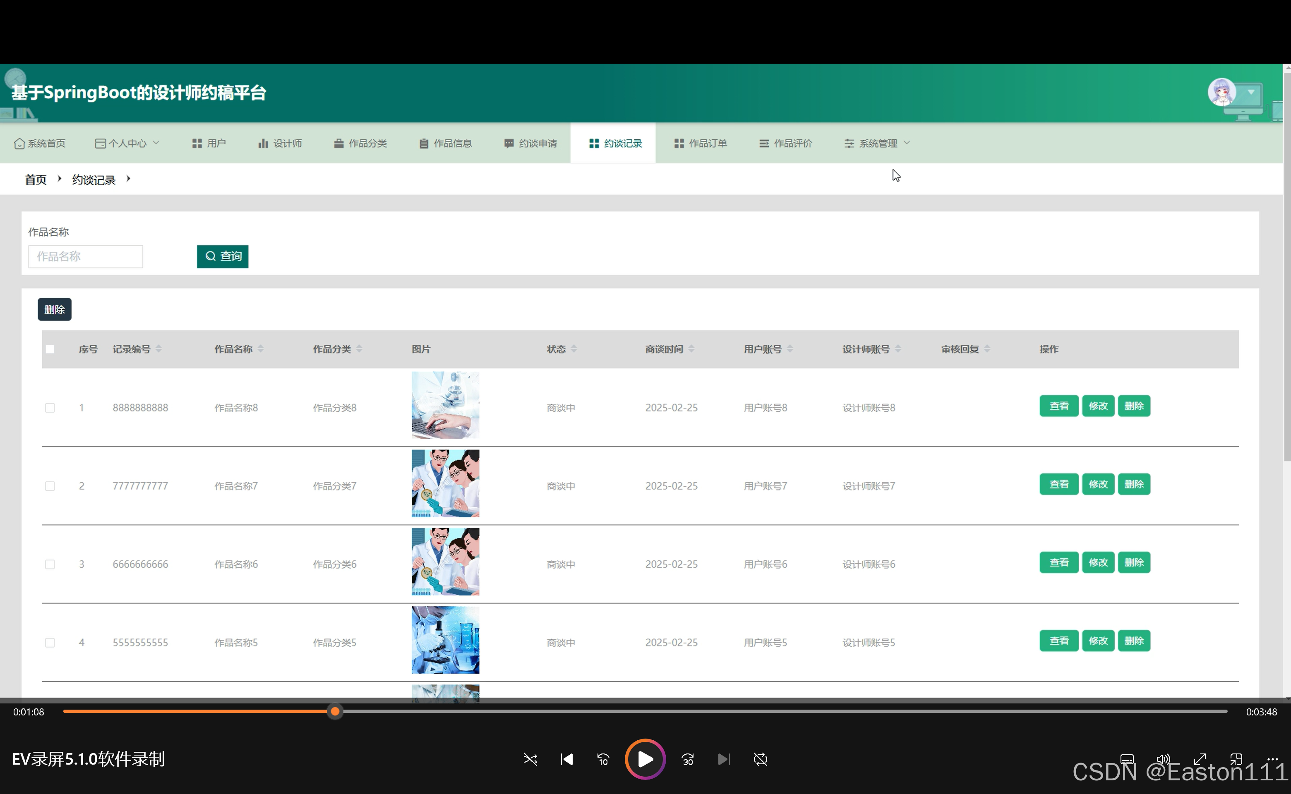
Task: Click the shuffle playback icon
Action: [530, 759]
